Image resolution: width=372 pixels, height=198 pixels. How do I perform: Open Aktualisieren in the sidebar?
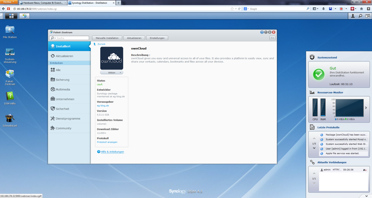coord(69,56)
